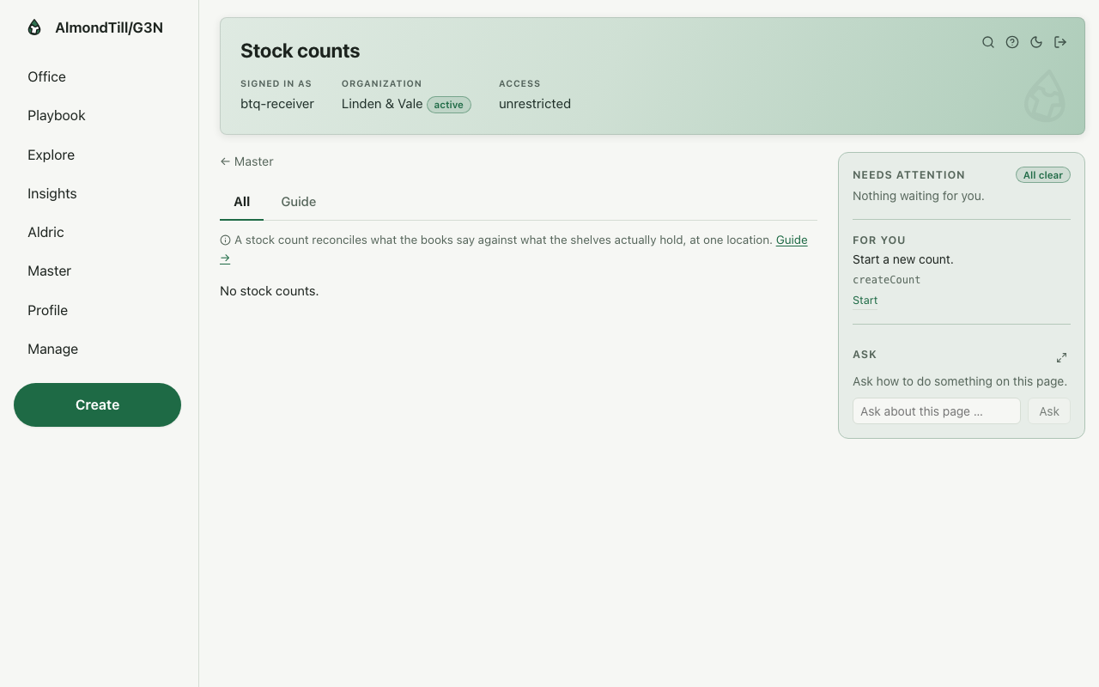Navigate to Insights
Screen dimensions: 1099x687
tap(52, 193)
